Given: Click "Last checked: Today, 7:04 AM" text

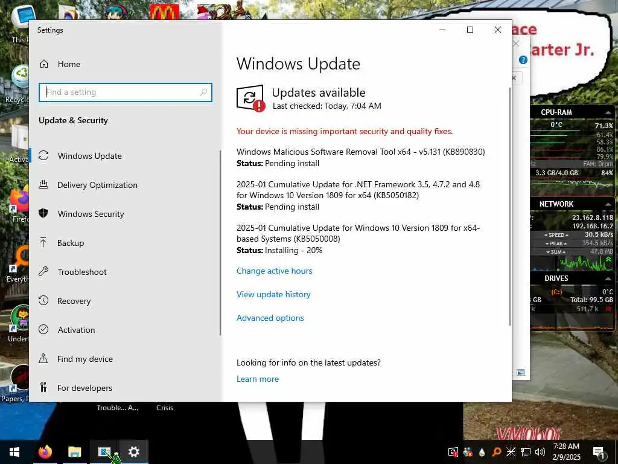Looking at the screenshot, I should click(x=327, y=106).
